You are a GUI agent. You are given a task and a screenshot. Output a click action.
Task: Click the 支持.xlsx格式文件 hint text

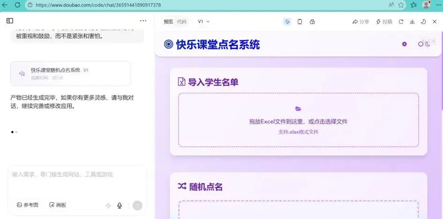[298, 132]
